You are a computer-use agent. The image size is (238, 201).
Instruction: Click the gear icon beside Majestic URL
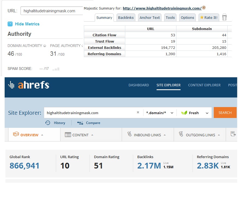tap(204, 8)
